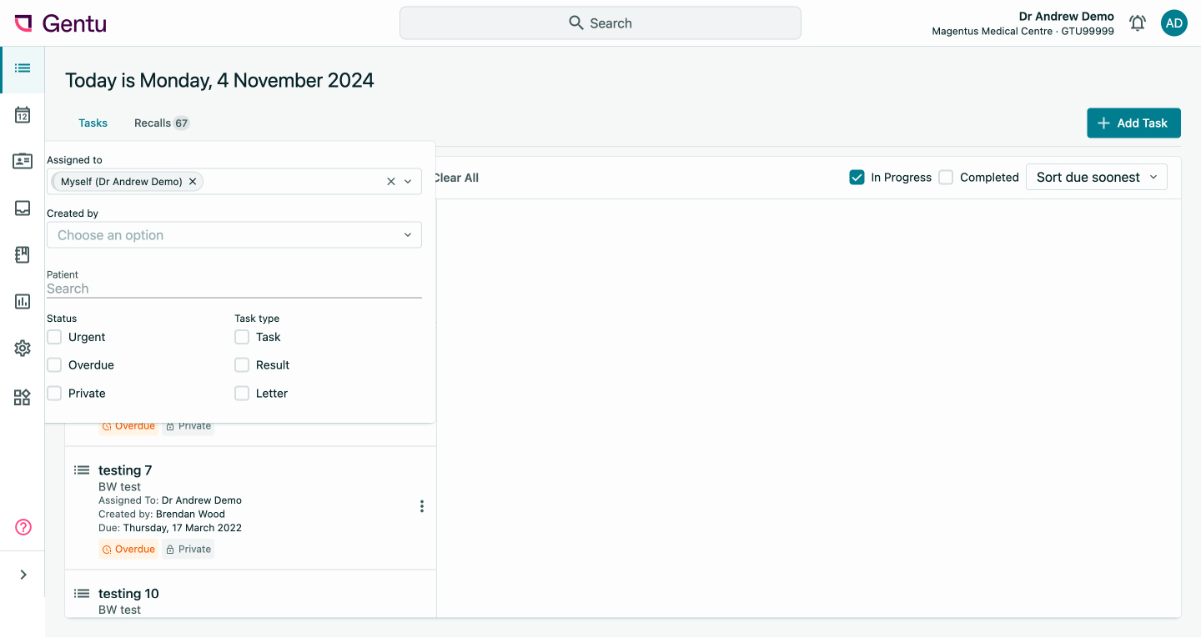Open three-dot menu for testing 7 task
The width and height of the screenshot is (1201, 638).
pyautogui.click(x=422, y=506)
